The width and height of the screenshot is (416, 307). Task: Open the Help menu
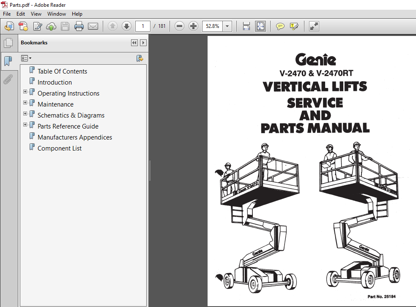pyautogui.click(x=77, y=14)
